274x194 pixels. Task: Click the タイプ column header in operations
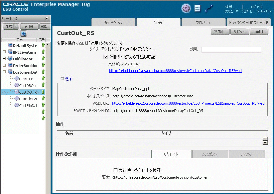click(x=166, y=133)
